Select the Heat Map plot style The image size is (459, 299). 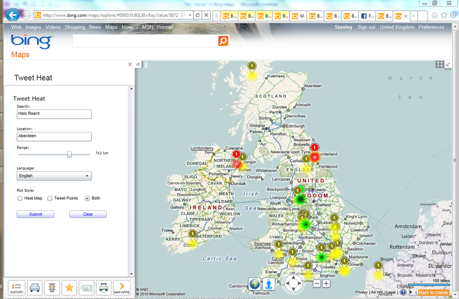click(x=20, y=198)
